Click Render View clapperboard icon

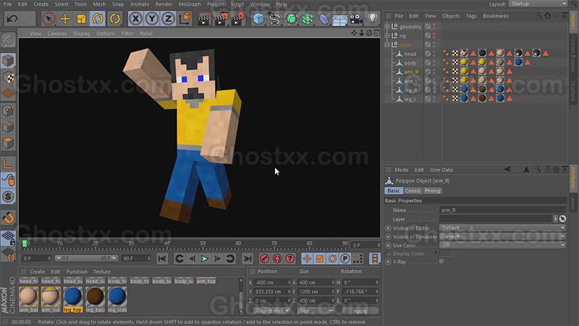coord(203,18)
